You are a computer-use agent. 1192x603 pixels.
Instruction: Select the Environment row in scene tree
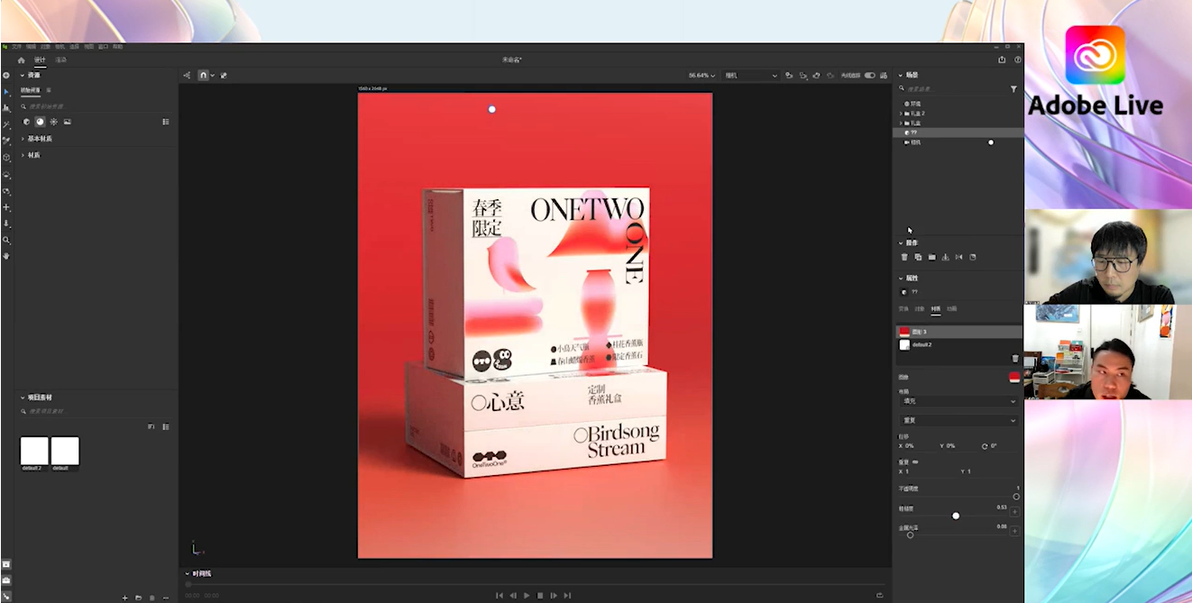(958, 104)
